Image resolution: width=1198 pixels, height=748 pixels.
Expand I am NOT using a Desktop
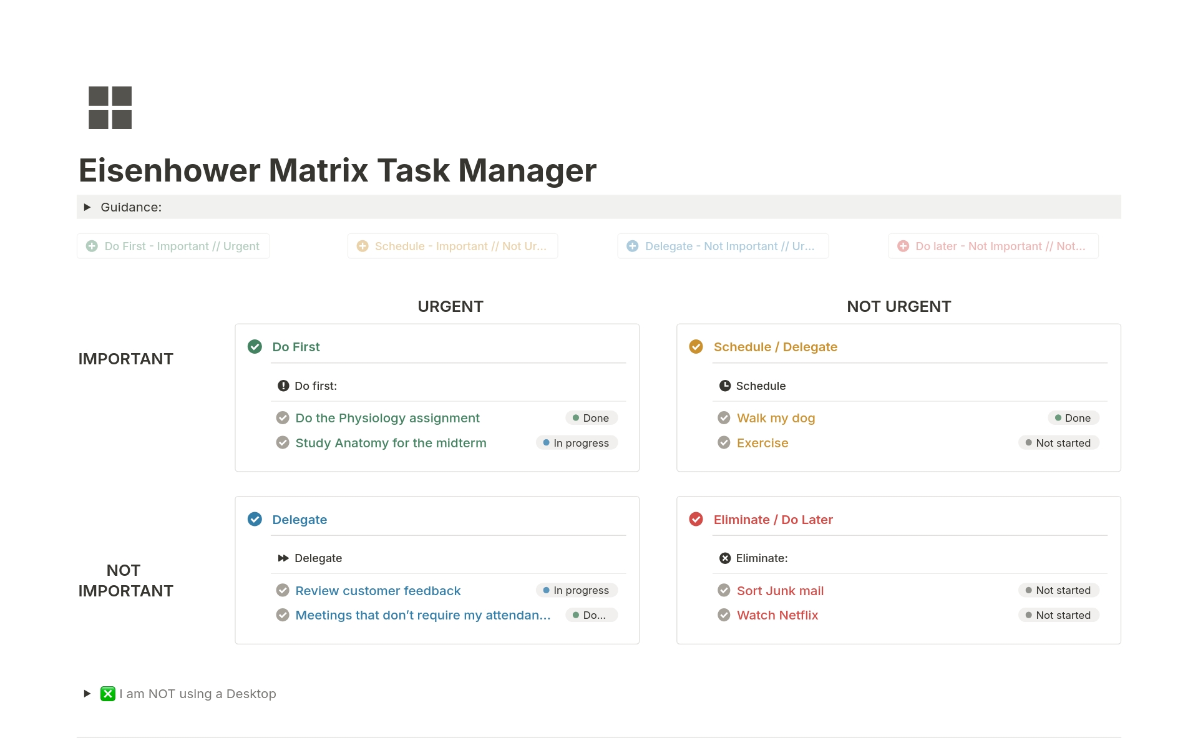[87, 694]
